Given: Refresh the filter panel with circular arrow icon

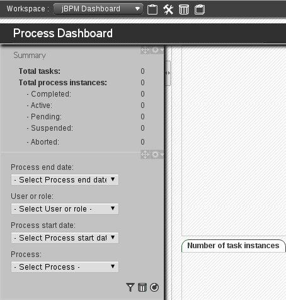Looking at the screenshot, I should 154,287.
